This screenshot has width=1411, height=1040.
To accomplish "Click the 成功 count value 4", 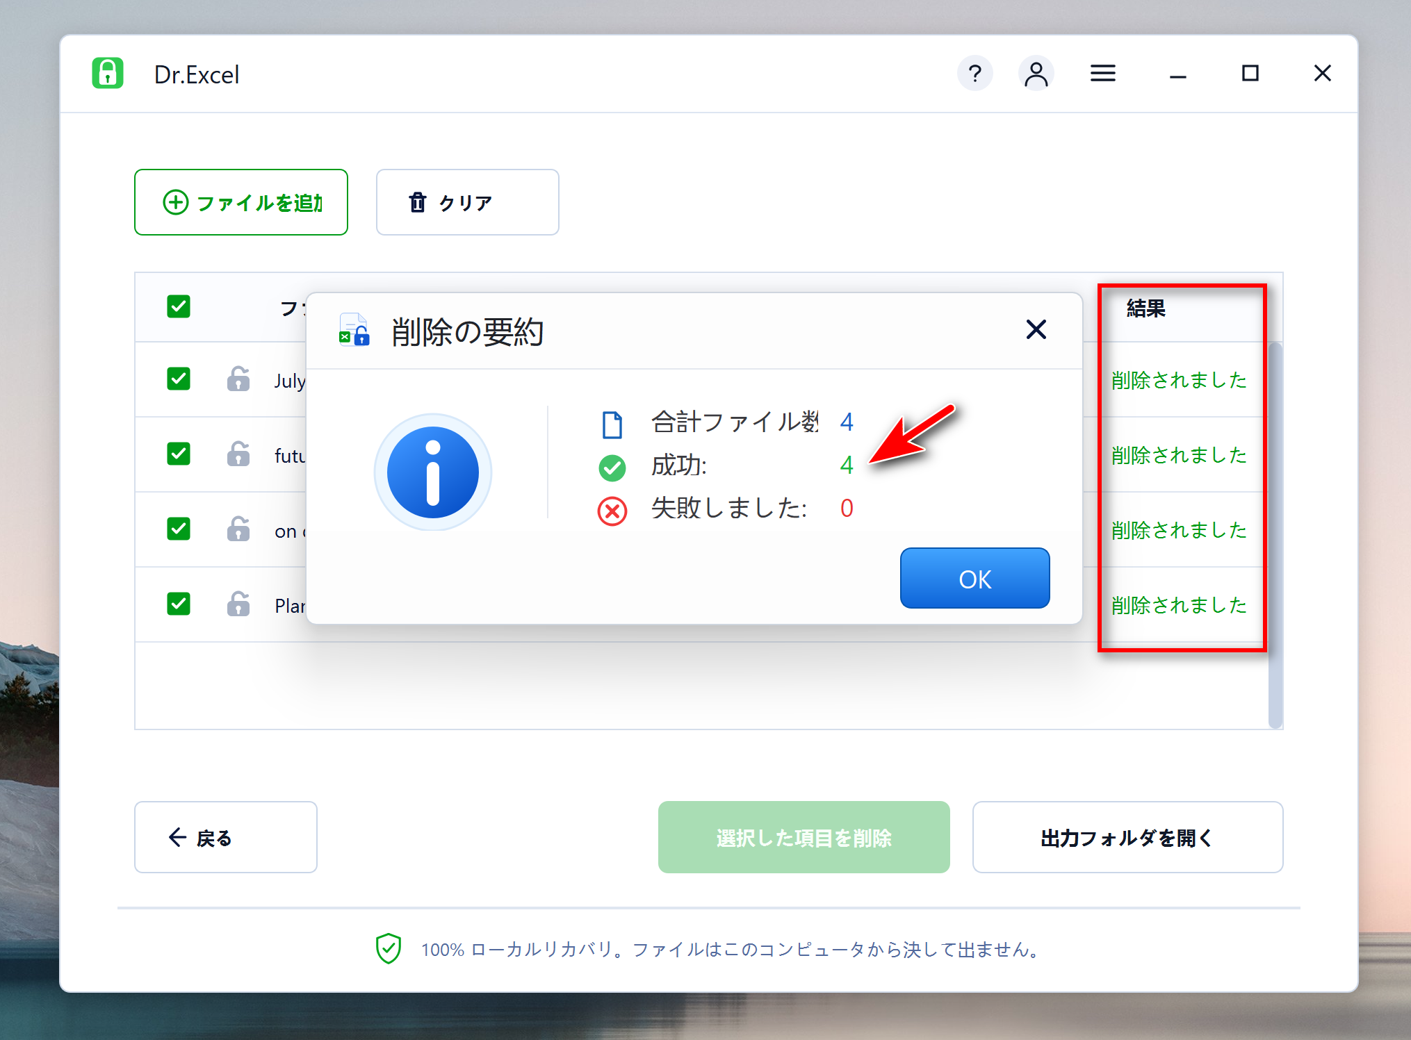I will [846, 465].
